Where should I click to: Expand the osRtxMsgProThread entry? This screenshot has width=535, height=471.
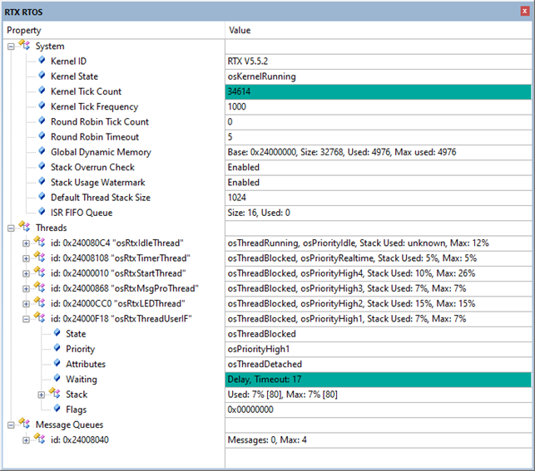26,289
